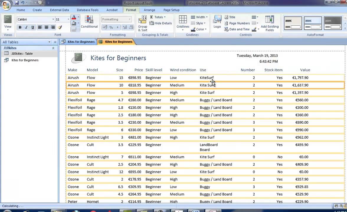Expand the Totals dropdown
The height and width of the screenshot is (212, 347).
(x=158, y=17)
